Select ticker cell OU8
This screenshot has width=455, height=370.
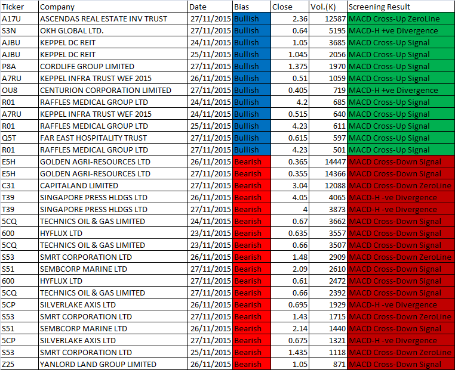coord(19,90)
